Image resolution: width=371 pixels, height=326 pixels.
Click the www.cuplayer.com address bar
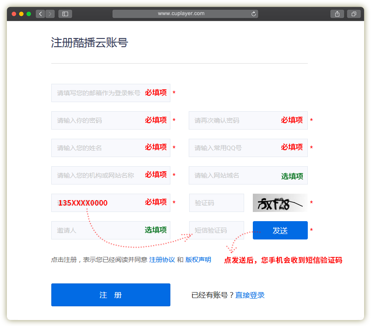(x=181, y=14)
